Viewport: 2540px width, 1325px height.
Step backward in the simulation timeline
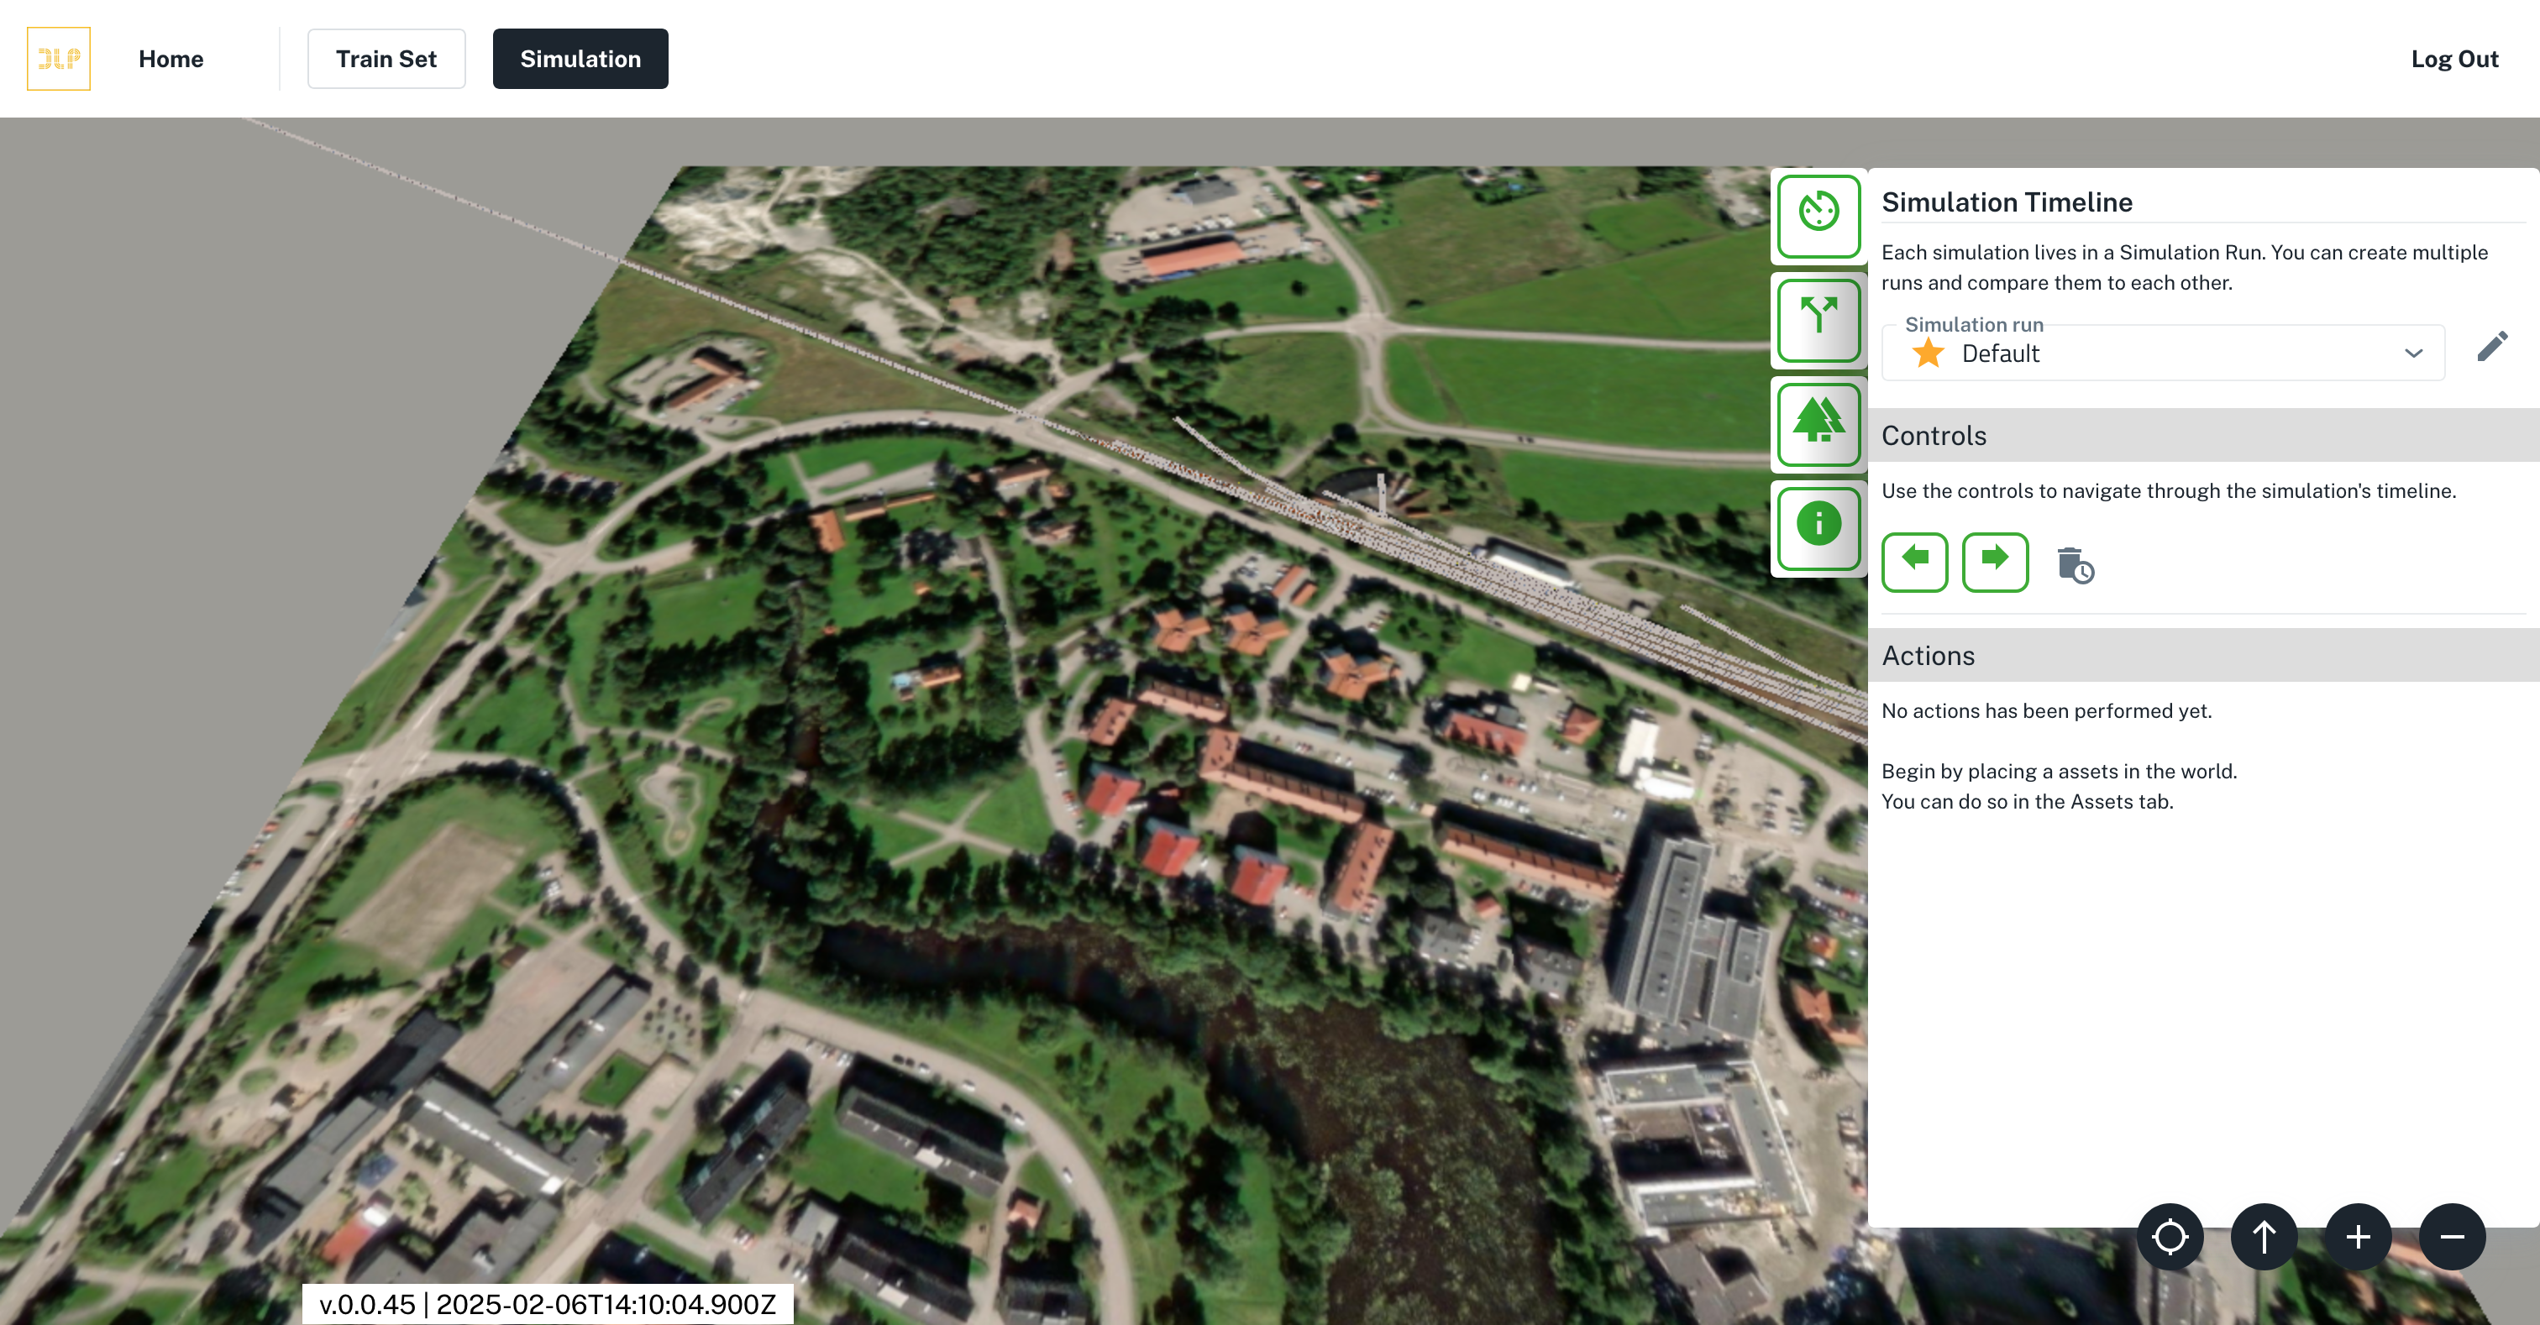1914,562
